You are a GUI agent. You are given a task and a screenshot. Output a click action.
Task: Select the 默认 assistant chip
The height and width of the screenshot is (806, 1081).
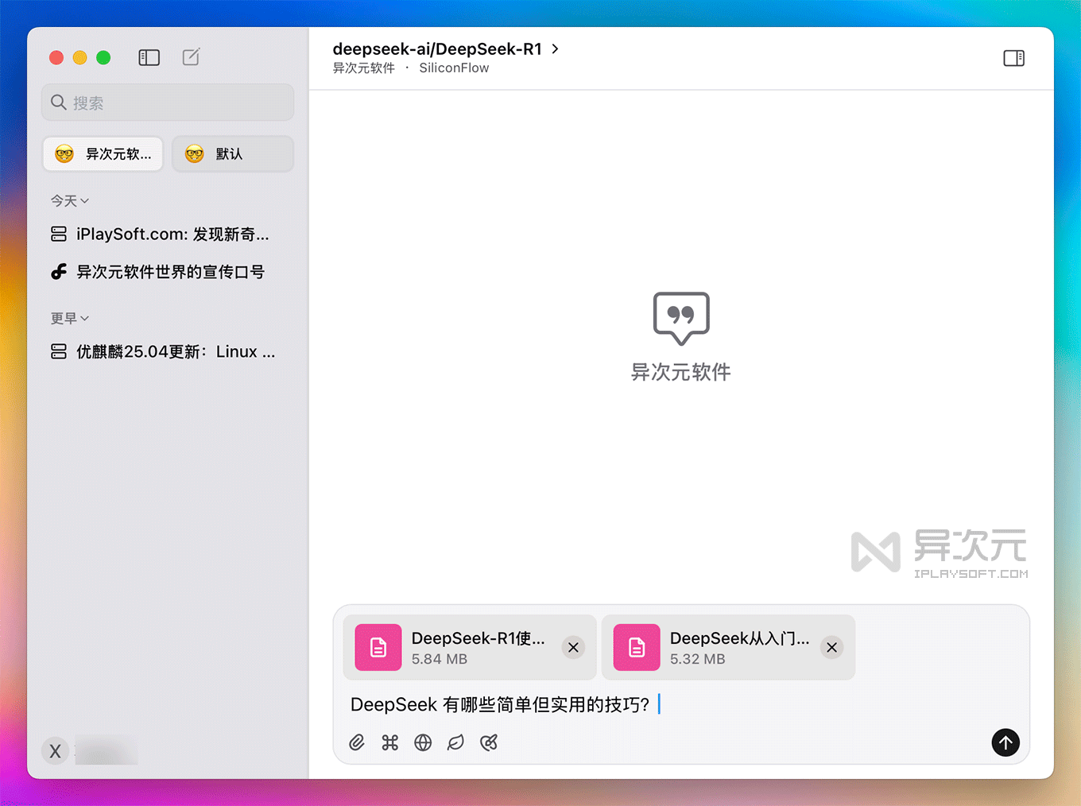[x=232, y=153]
